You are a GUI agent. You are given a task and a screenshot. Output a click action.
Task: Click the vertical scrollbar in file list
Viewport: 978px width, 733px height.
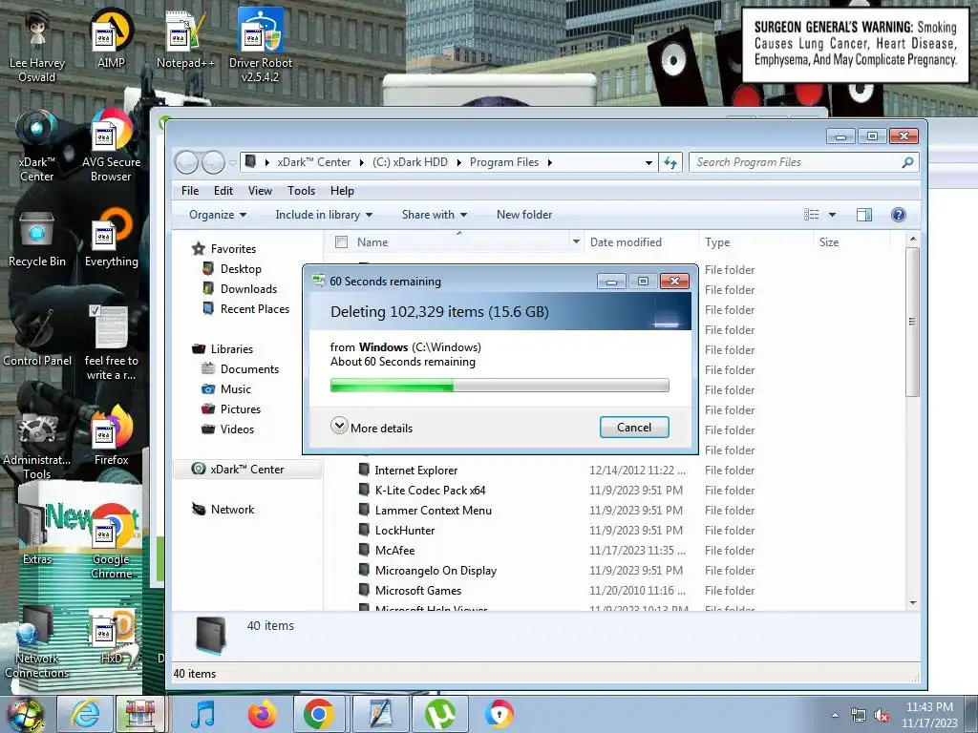click(912, 323)
